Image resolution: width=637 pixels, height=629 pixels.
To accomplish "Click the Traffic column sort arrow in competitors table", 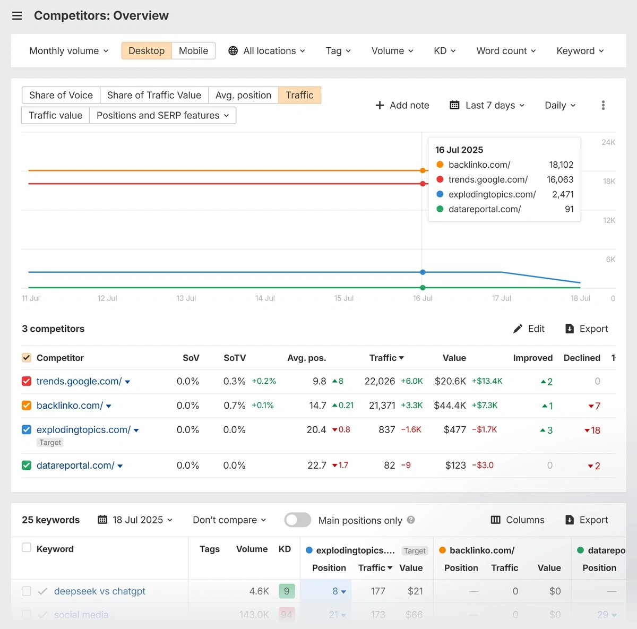I will 401,358.
